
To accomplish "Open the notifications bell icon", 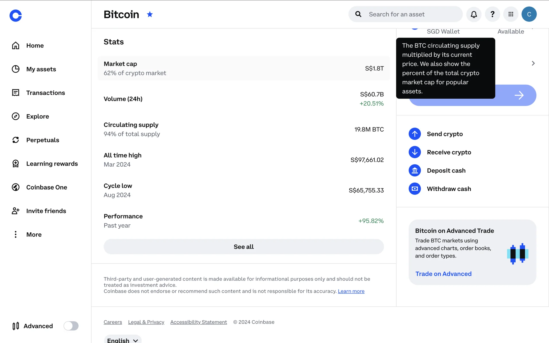I will point(474,14).
